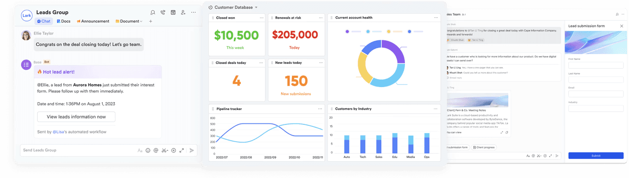Open New leads today card options

(321, 63)
